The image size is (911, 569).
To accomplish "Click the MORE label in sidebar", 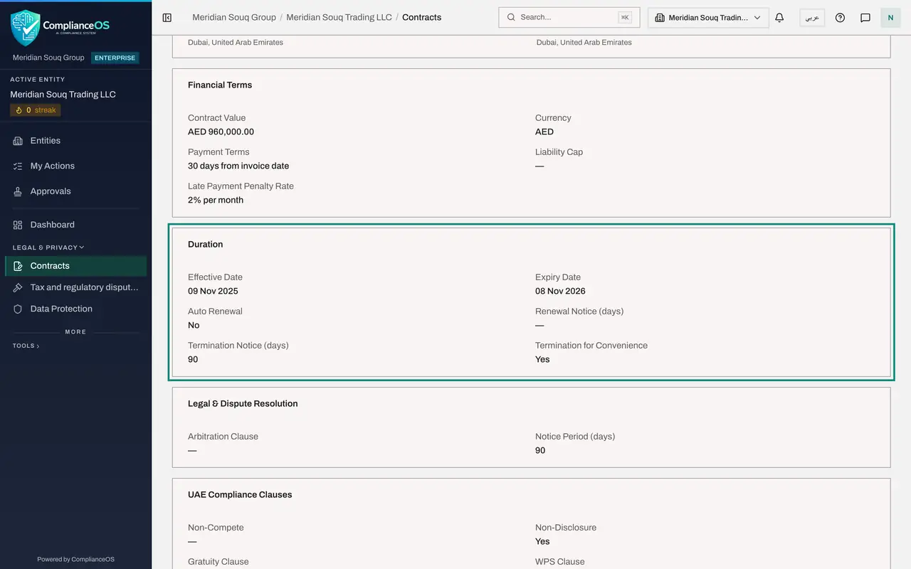I will click(x=75, y=332).
